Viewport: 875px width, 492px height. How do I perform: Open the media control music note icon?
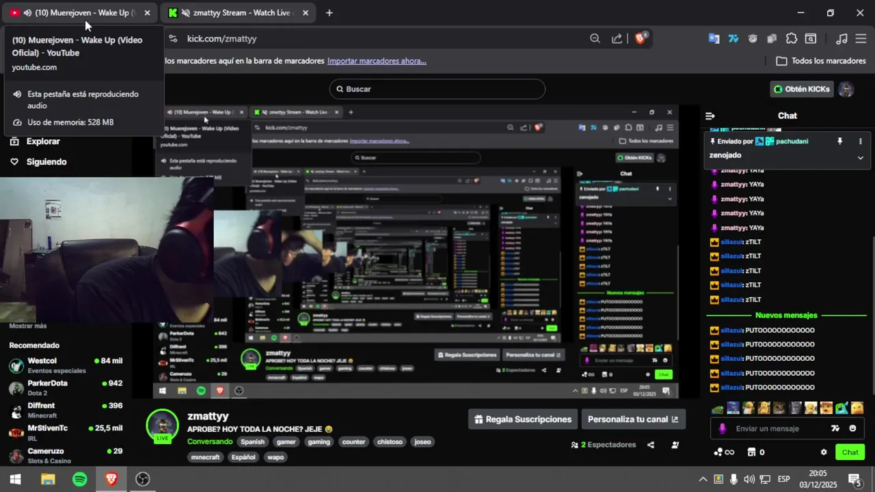click(x=842, y=39)
